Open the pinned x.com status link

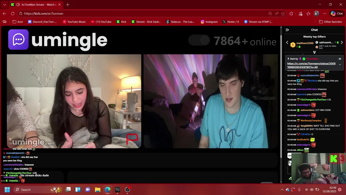311,65
